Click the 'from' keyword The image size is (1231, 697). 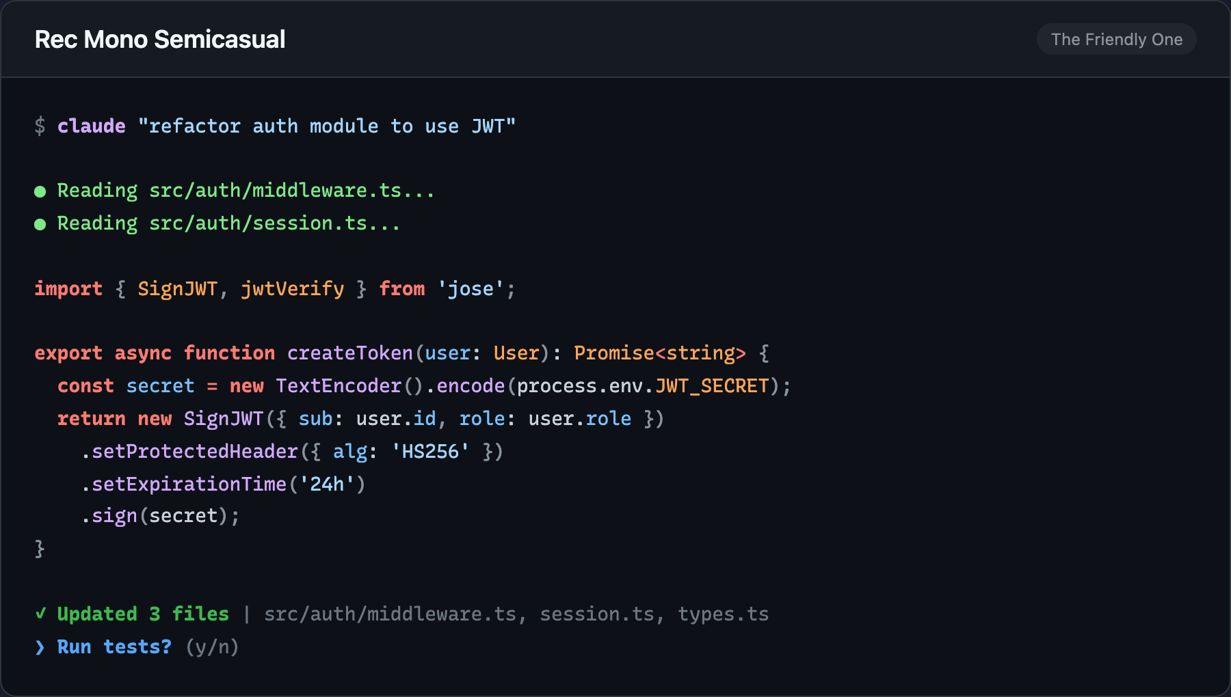402,288
